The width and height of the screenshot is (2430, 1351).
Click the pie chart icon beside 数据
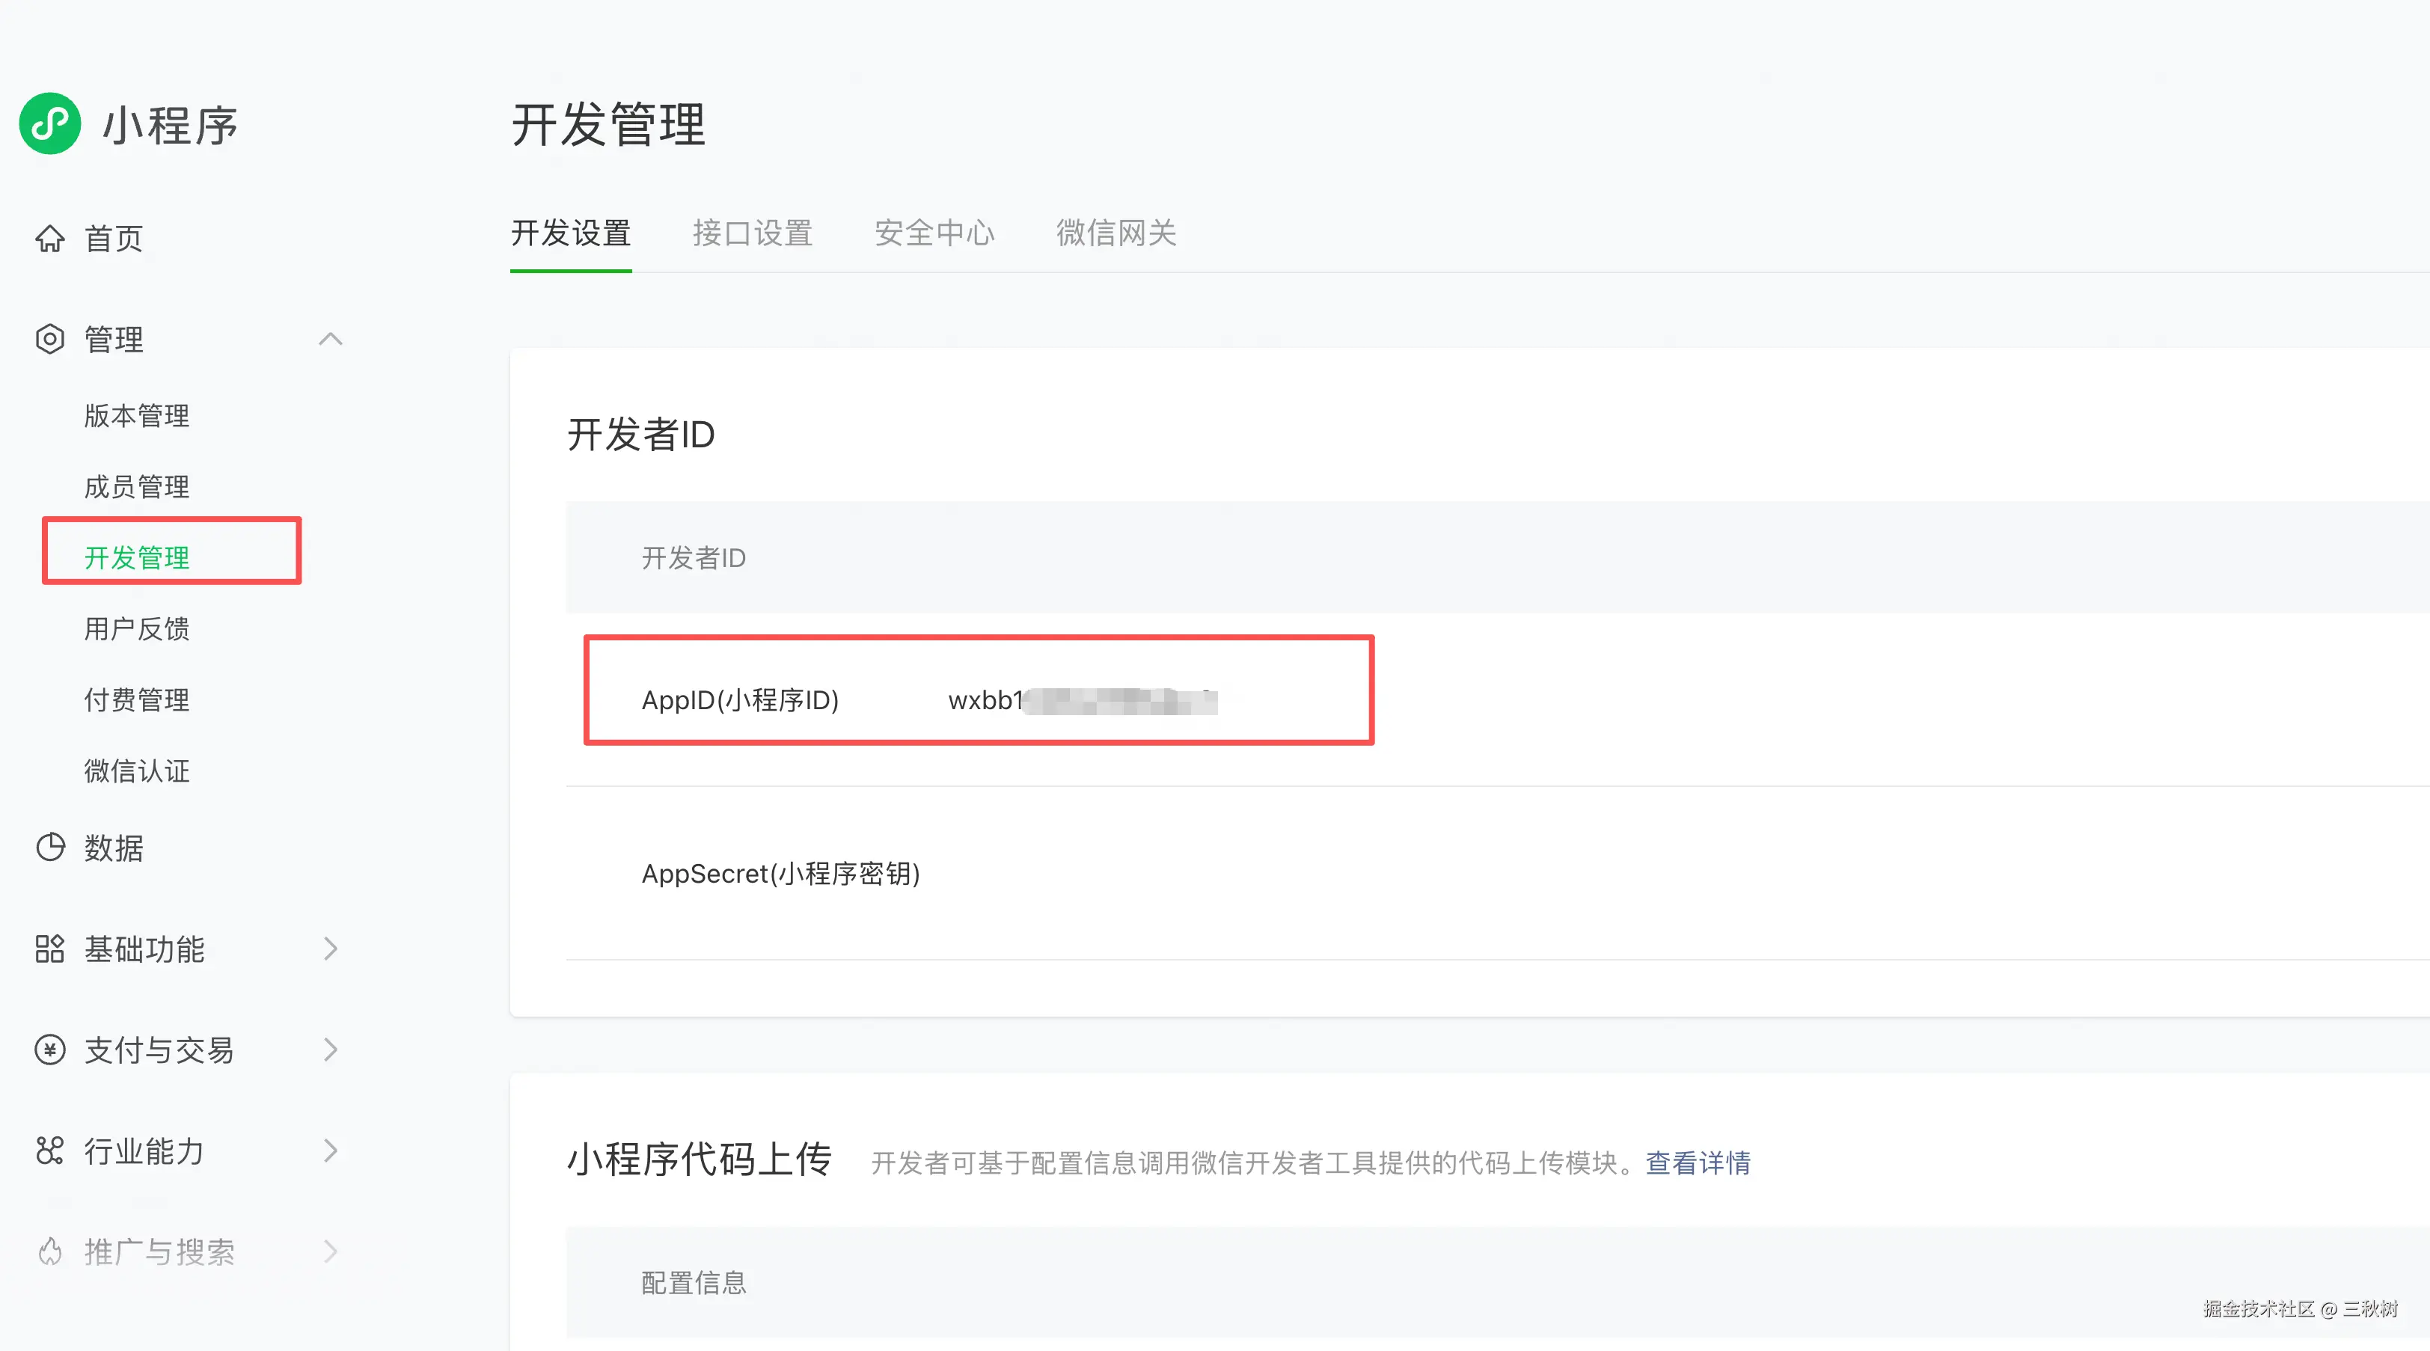point(50,848)
